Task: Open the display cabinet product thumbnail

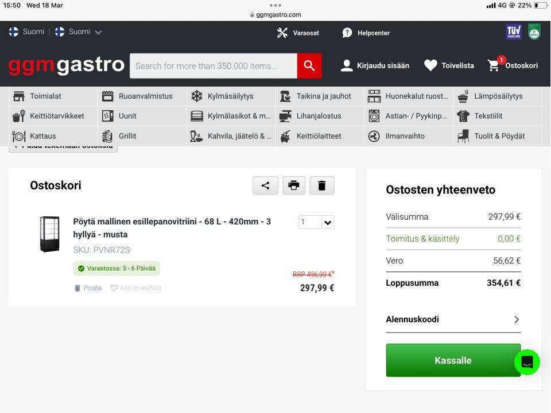Action: 49,234
